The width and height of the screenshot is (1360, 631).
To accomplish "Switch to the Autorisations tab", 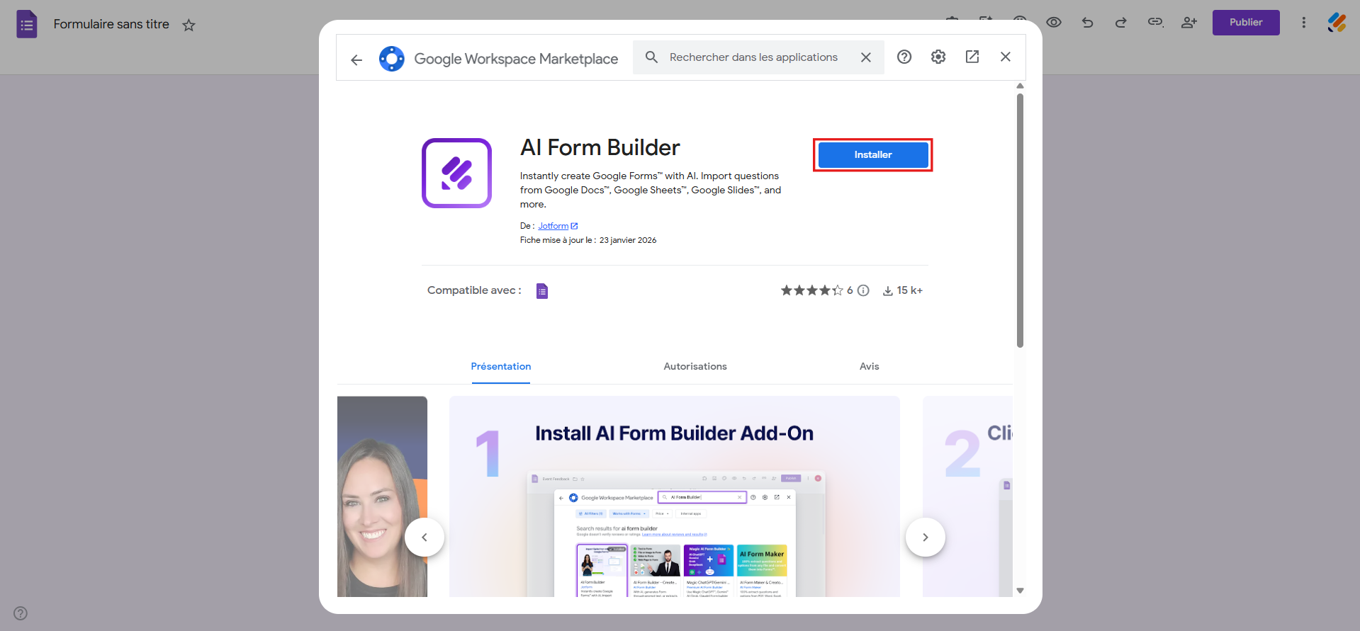I will pos(695,366).
